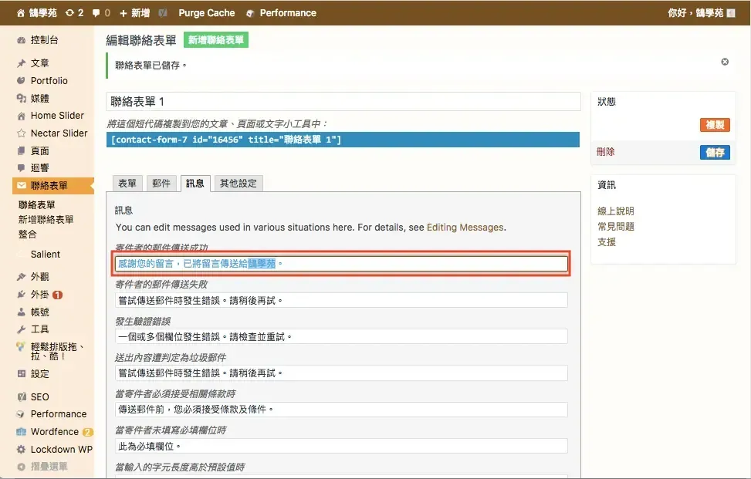Open the 設定 settings icon
The height and width of the screenshot is (479, 751).
pos(21,374)
